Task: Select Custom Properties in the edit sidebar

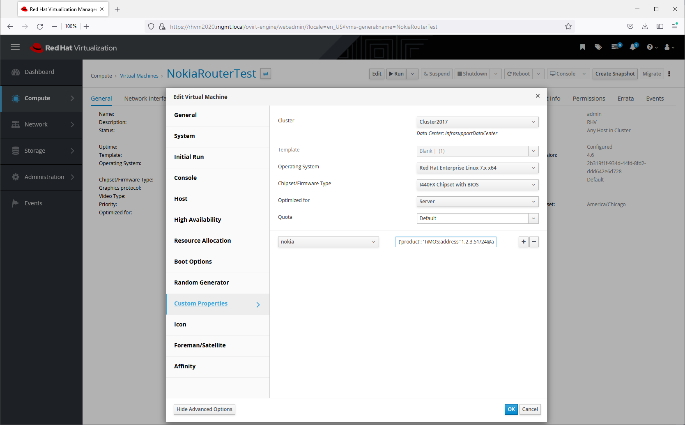Action: (201, 303)
